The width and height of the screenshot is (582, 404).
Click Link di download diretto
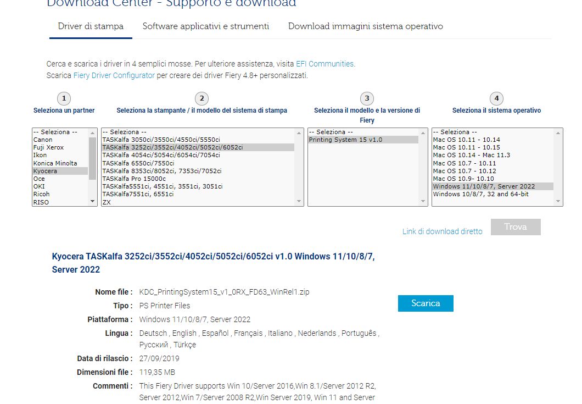tap(442, 231)
